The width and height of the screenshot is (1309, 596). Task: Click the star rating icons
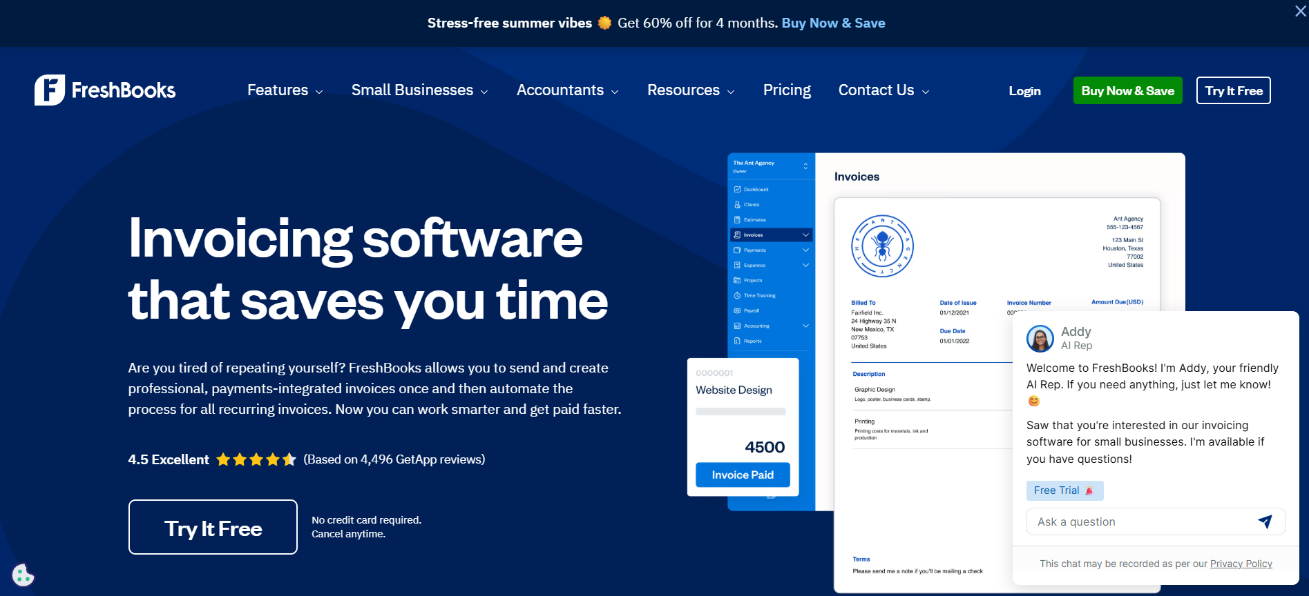[x=256, y=459]
